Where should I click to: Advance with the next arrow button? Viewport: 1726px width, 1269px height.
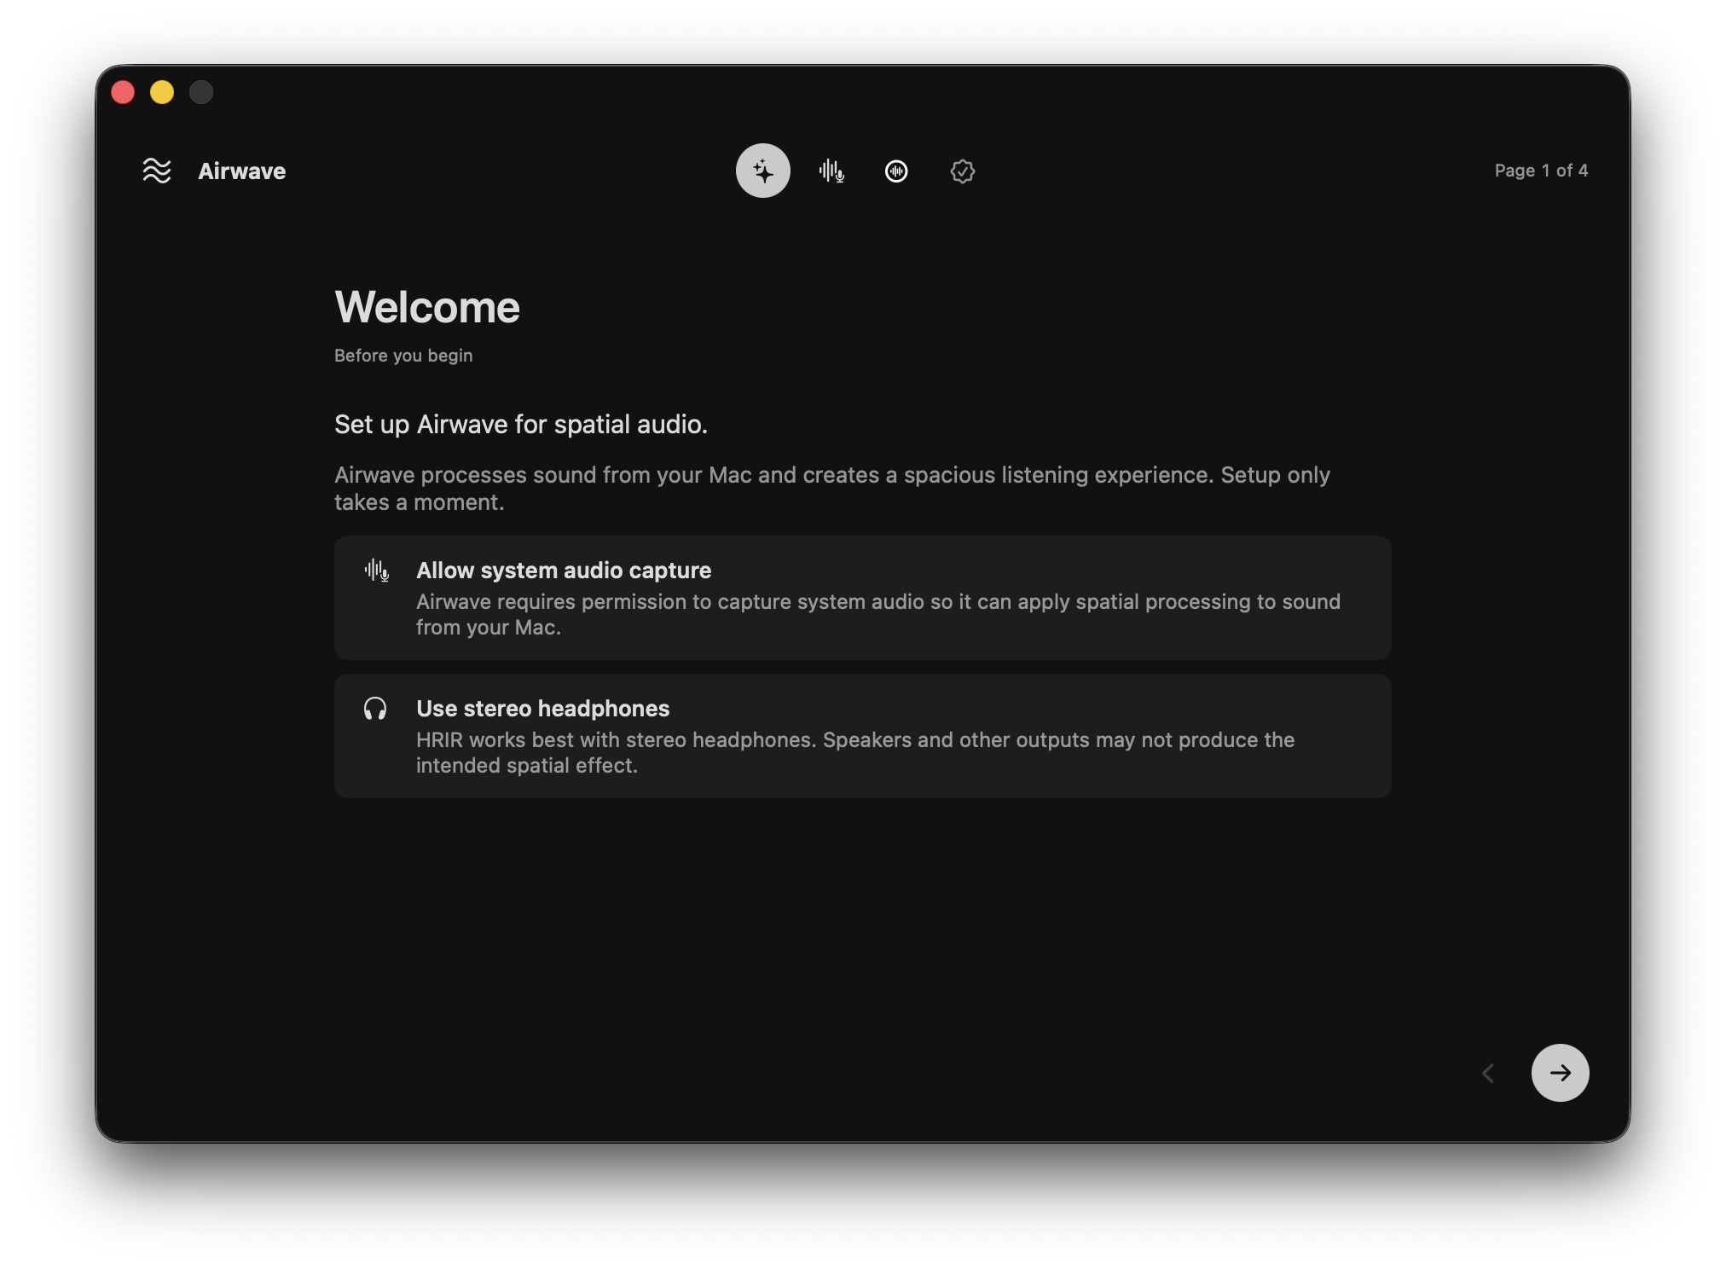[x=1560, y=1072]
